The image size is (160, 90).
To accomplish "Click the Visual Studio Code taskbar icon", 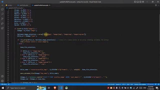I will (60, 88).
